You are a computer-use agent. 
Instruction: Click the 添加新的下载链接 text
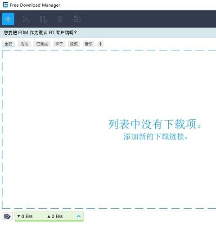(156, 136)
